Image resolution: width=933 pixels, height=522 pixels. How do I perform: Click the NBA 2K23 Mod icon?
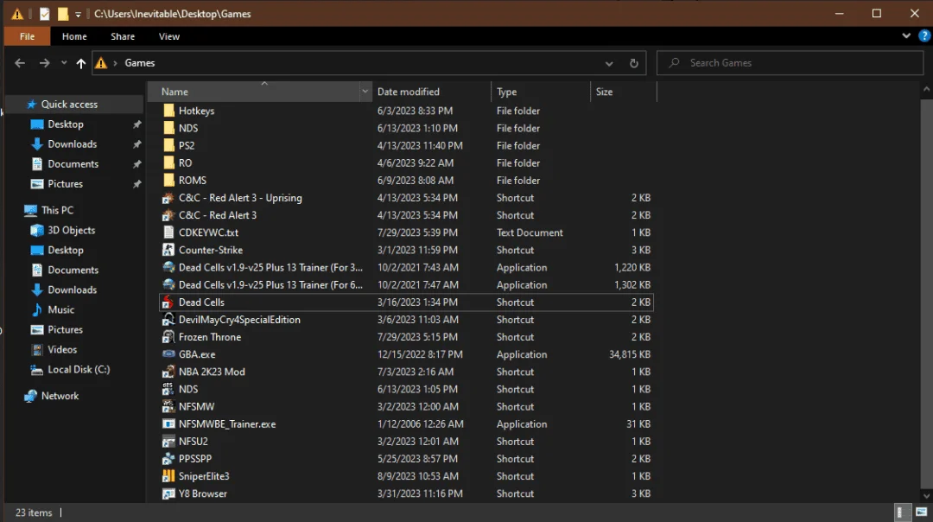coord(168,372)
